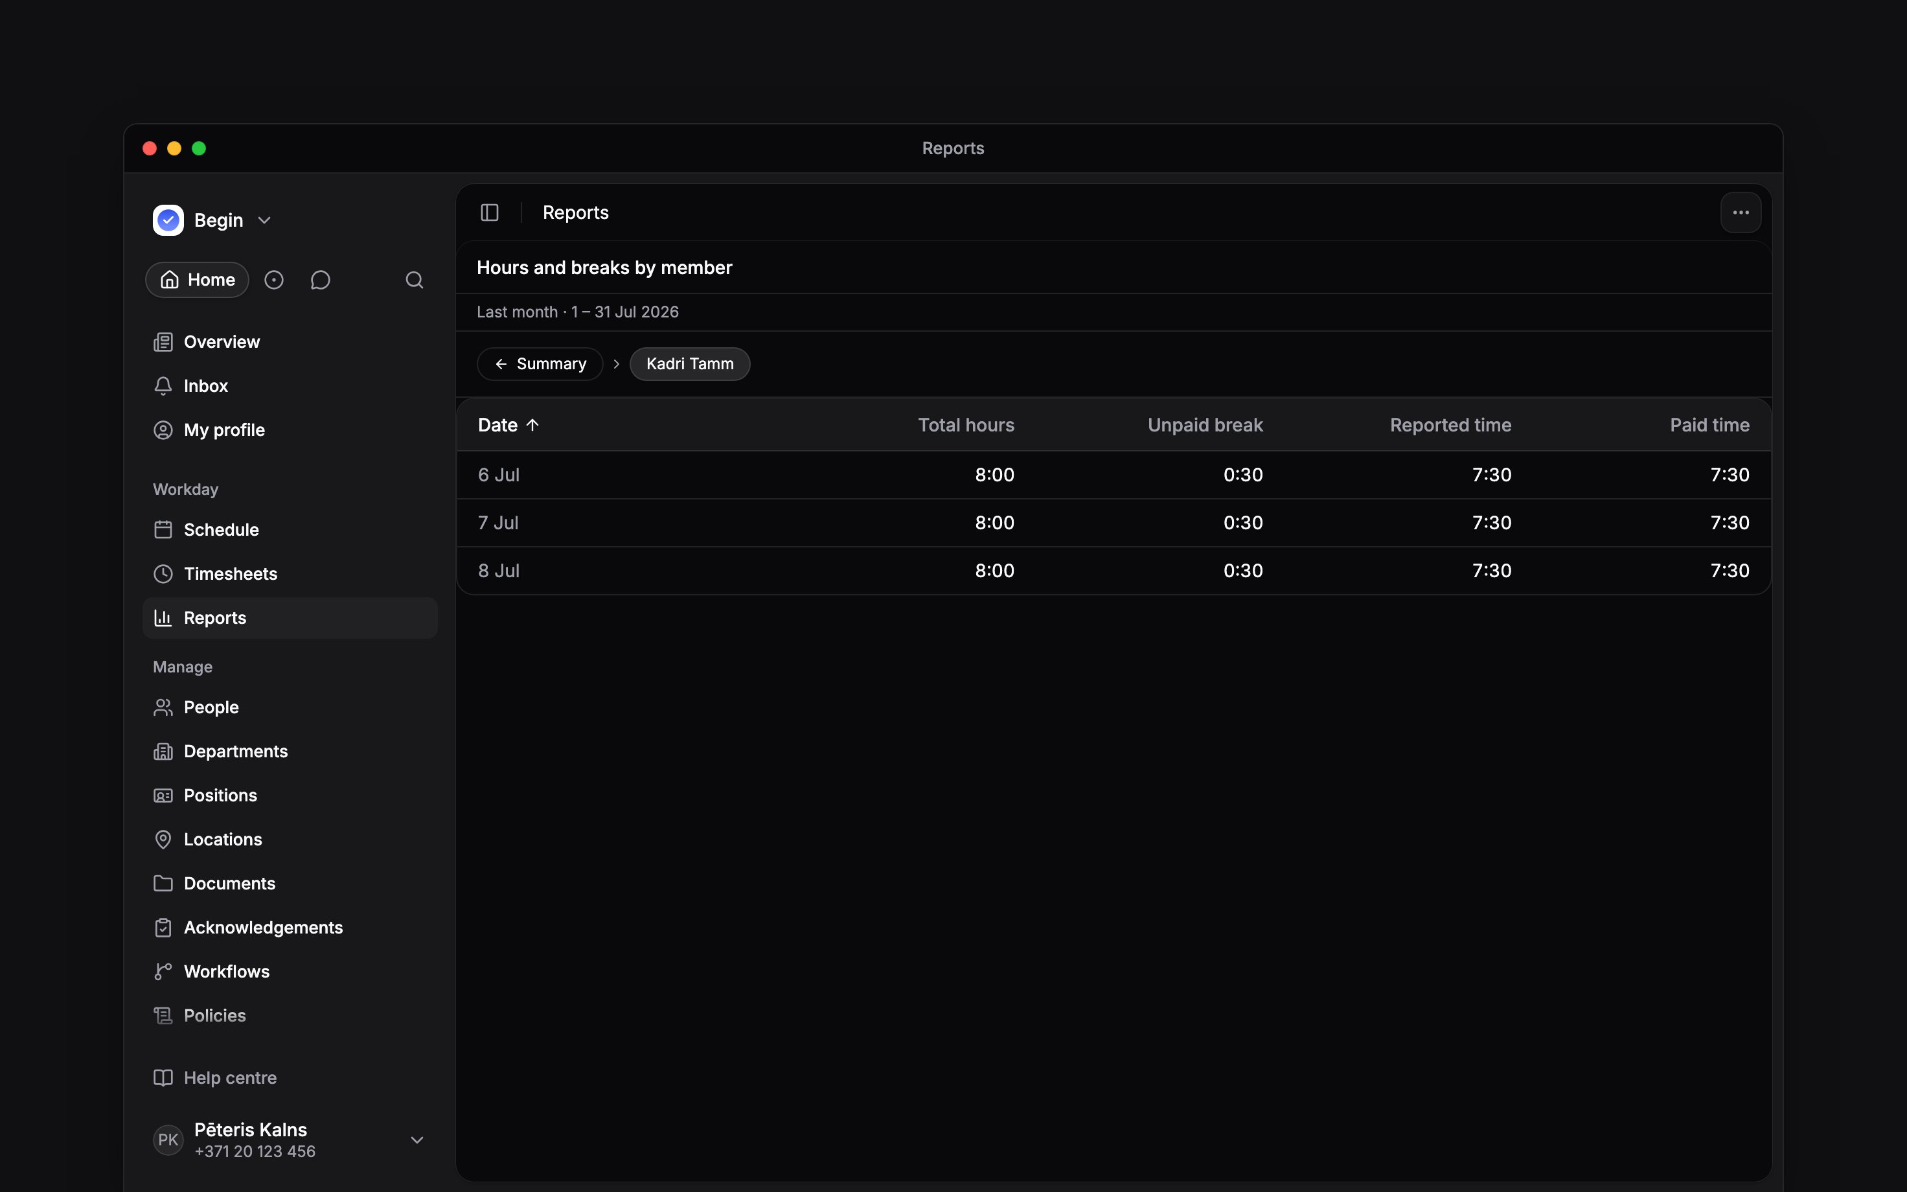Go back to Summary
Viewport: 1907px width, 1192px height.
(540, 364)
